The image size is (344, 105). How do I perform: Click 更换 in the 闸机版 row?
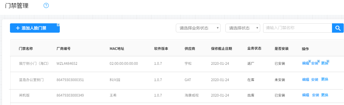point(325,95)
